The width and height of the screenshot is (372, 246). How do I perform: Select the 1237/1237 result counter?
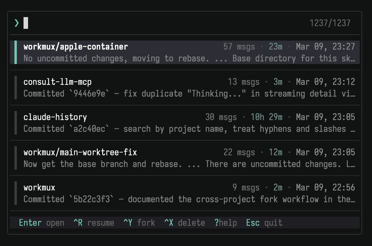pyautogui.click(x=330, y=23)
